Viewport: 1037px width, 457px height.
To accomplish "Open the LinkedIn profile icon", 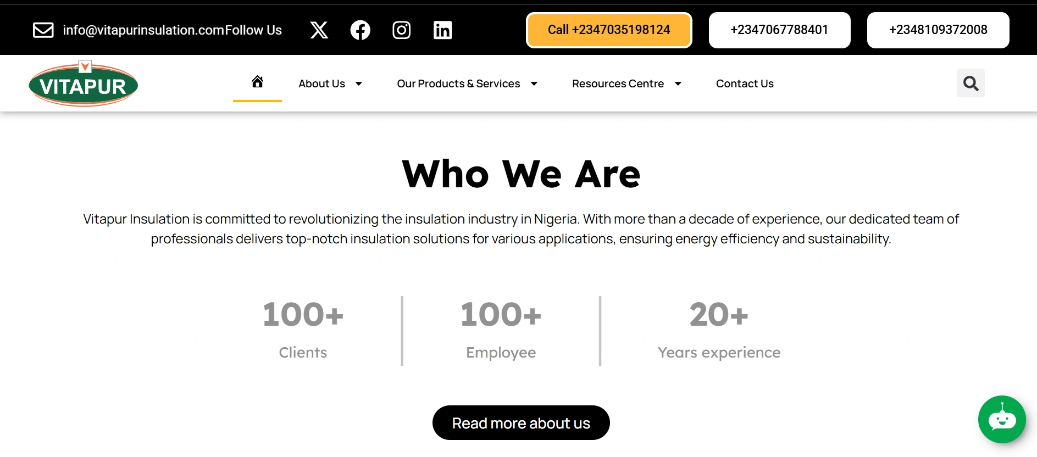I will (442, 30).
